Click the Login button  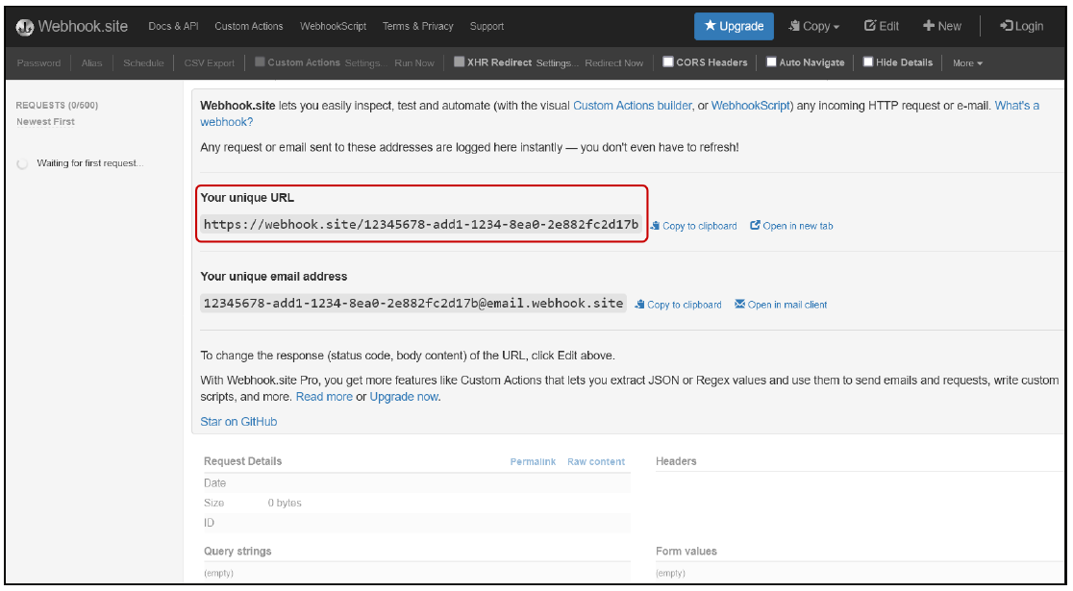click(1021, 26)
